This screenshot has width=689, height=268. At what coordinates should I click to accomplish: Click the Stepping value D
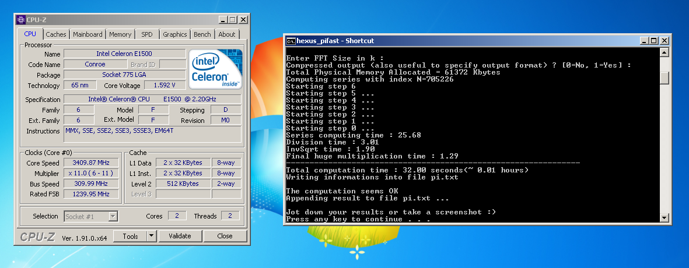click(226, 110)
